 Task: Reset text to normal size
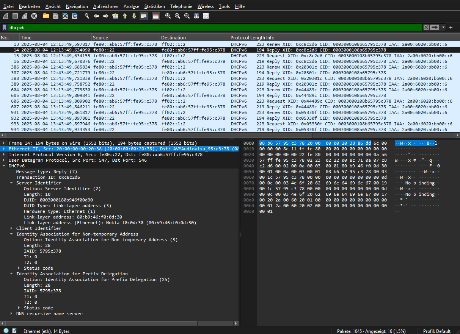click(x=187, y=16)
